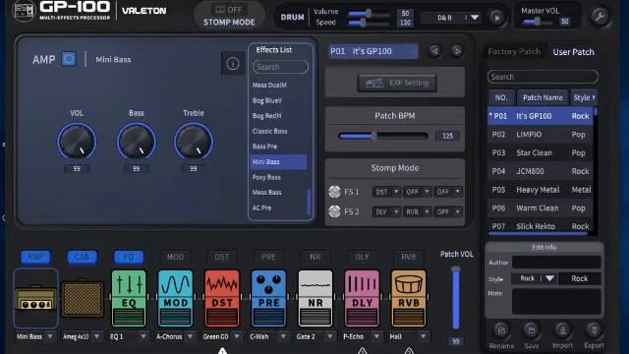Enable the MOD module button
Image resolution: width=629 pixels, height=354 pixels.
[x=175, y=257]
